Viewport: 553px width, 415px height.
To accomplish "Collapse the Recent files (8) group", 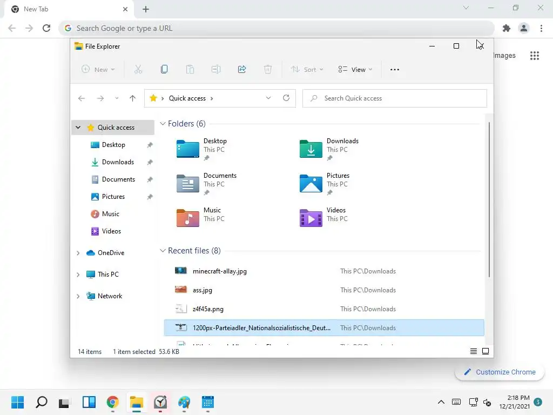I will coord(163,251).
